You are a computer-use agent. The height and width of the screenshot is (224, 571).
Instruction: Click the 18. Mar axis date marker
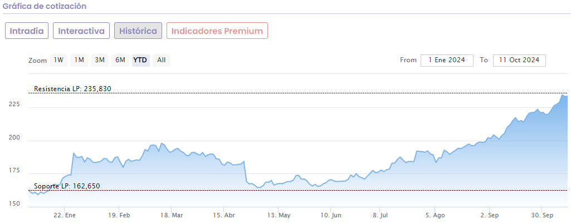click(x=171, y=215)
